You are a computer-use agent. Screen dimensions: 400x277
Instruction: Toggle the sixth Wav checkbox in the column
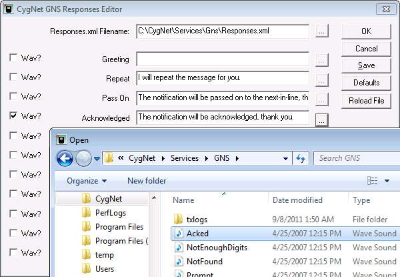tap(13, 155)
